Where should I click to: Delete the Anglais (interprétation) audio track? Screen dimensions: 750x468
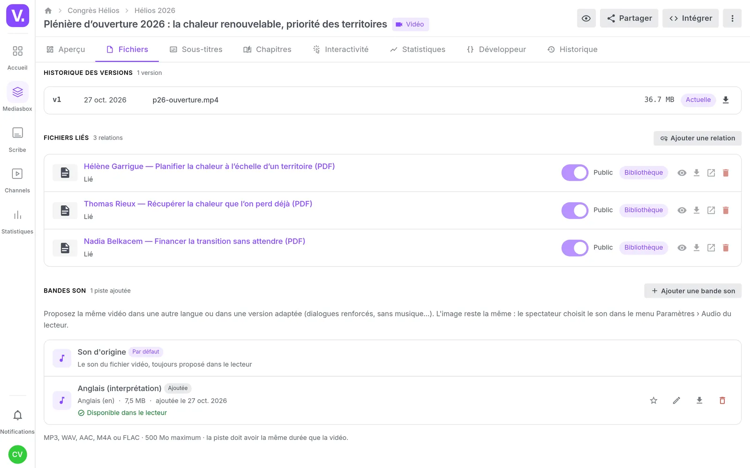click(x=722, y=400)
